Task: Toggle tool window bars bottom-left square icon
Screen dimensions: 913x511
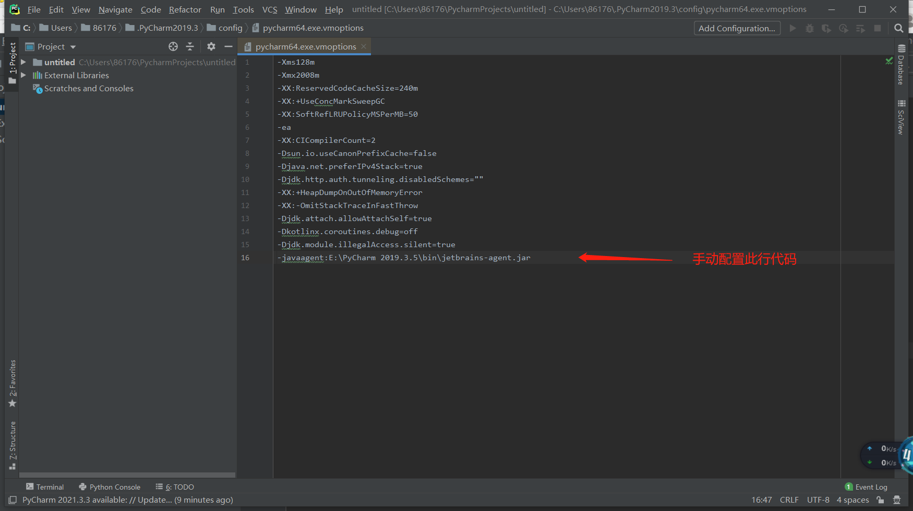Action: pyautogui.click(x=13, y=500)
